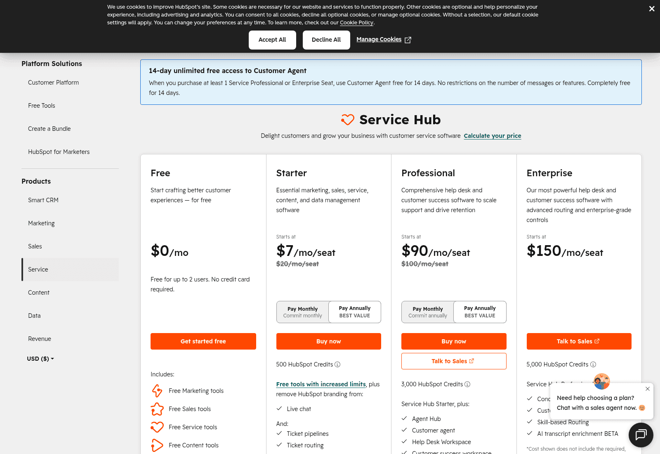The height and width of the screenshot is (454, 660).
Task: Open the Cookie Policy link
Action: (356, 23)
